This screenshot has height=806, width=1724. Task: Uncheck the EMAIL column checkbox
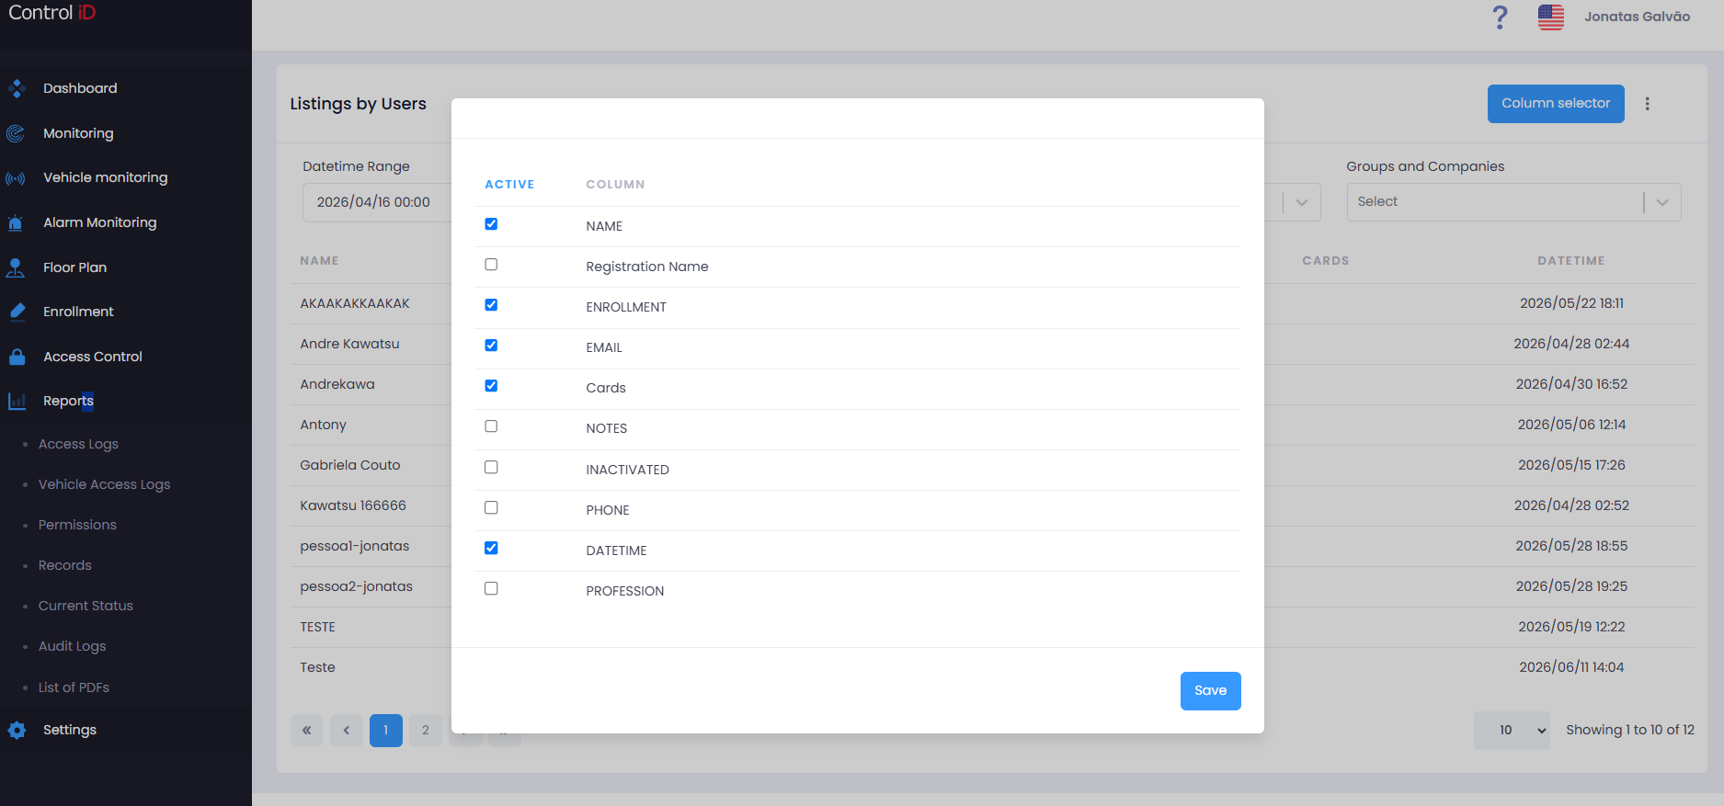coord(491,346)
